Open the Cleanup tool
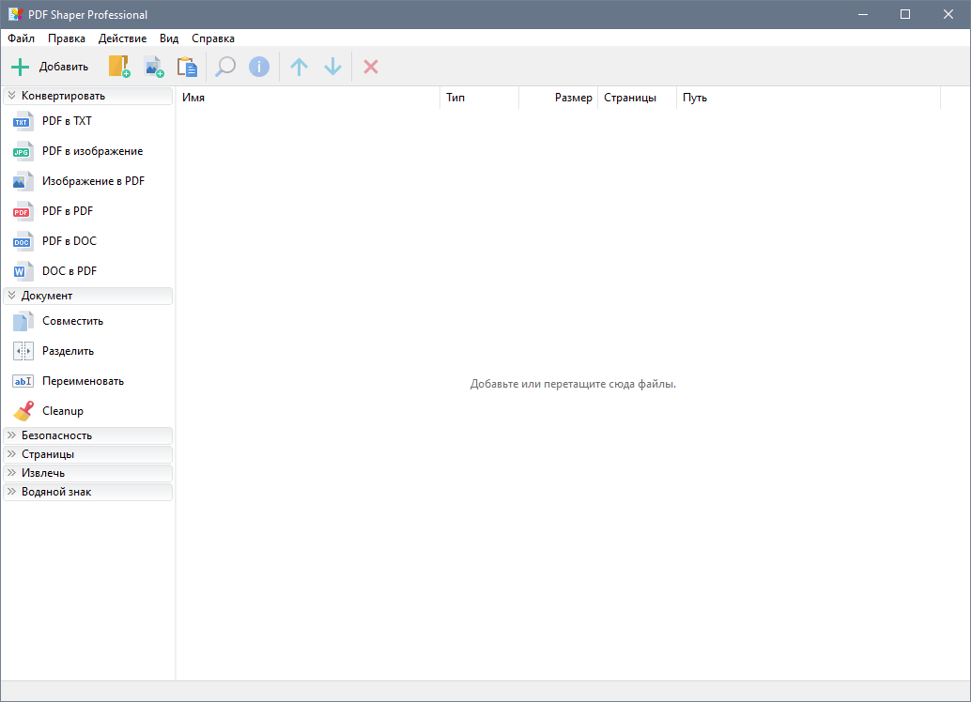Viewport: 971px width, 702px height. (x=62, y=411)
